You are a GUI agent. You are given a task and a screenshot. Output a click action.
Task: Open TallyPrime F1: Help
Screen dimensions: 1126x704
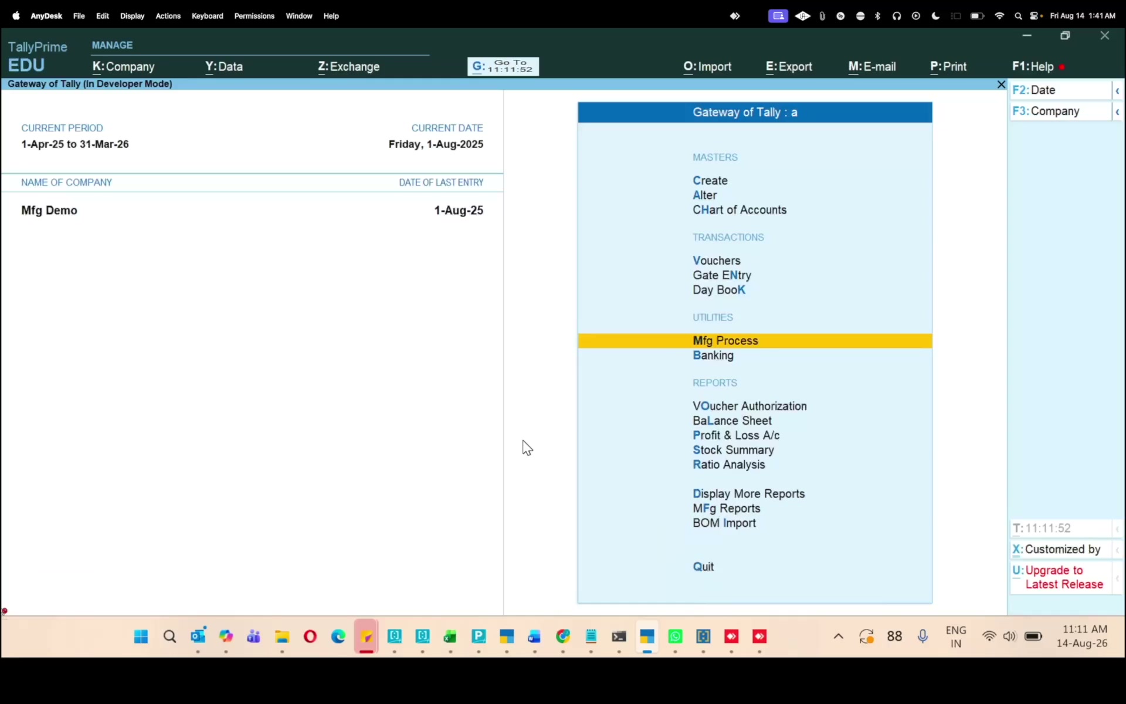point(1033,67)
